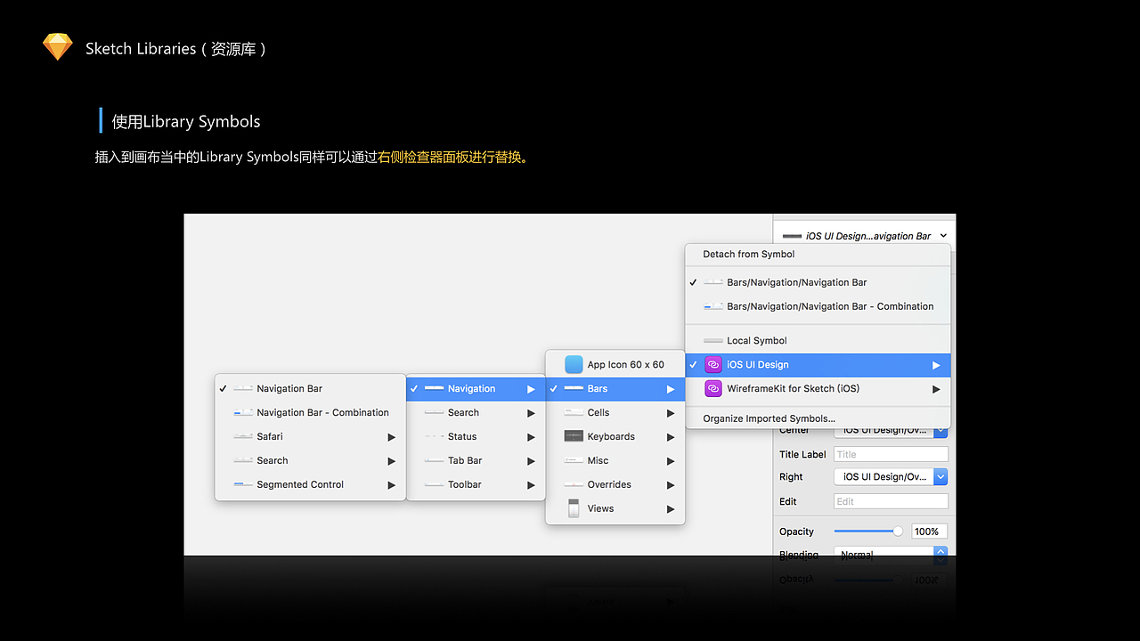Expand the Safari submenu

point(310,436)
